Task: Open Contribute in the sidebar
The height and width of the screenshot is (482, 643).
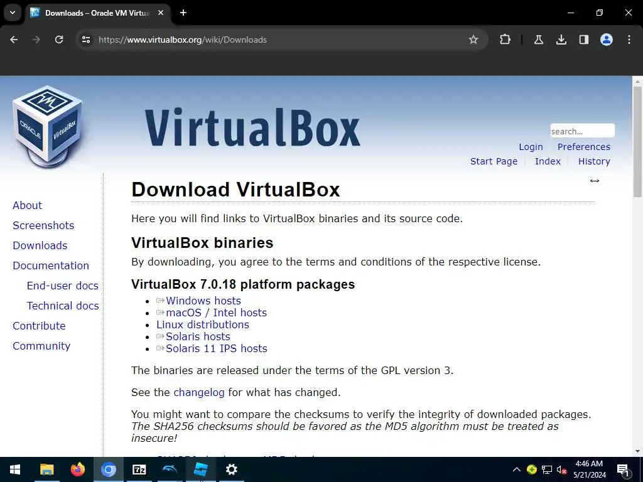Action: tap(40, 326)
